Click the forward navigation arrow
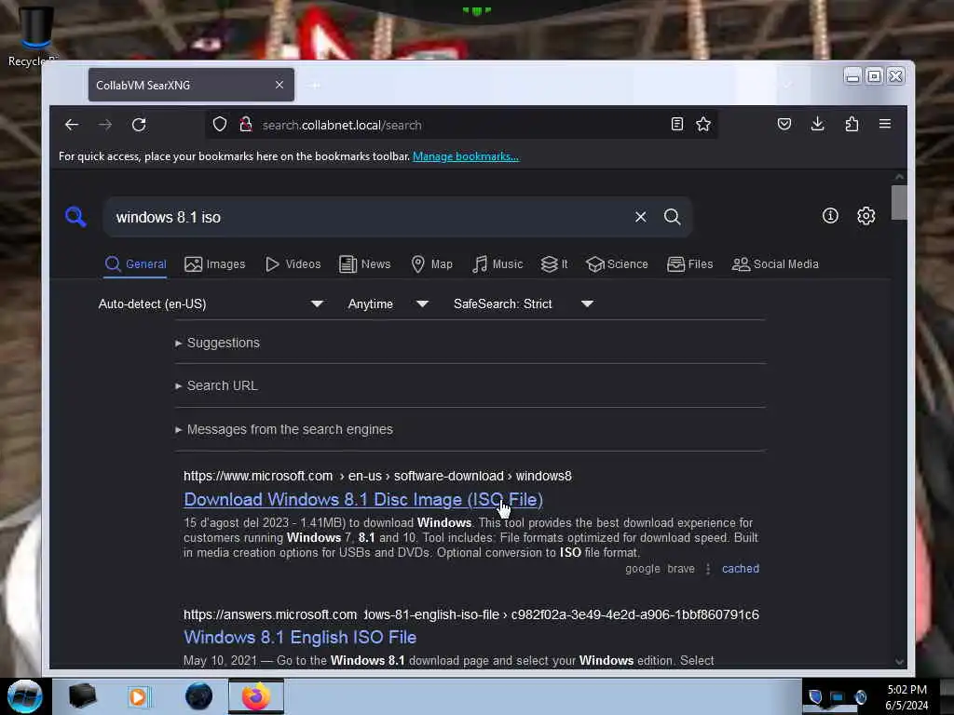The image size is (954, 715). pos(105,125)
